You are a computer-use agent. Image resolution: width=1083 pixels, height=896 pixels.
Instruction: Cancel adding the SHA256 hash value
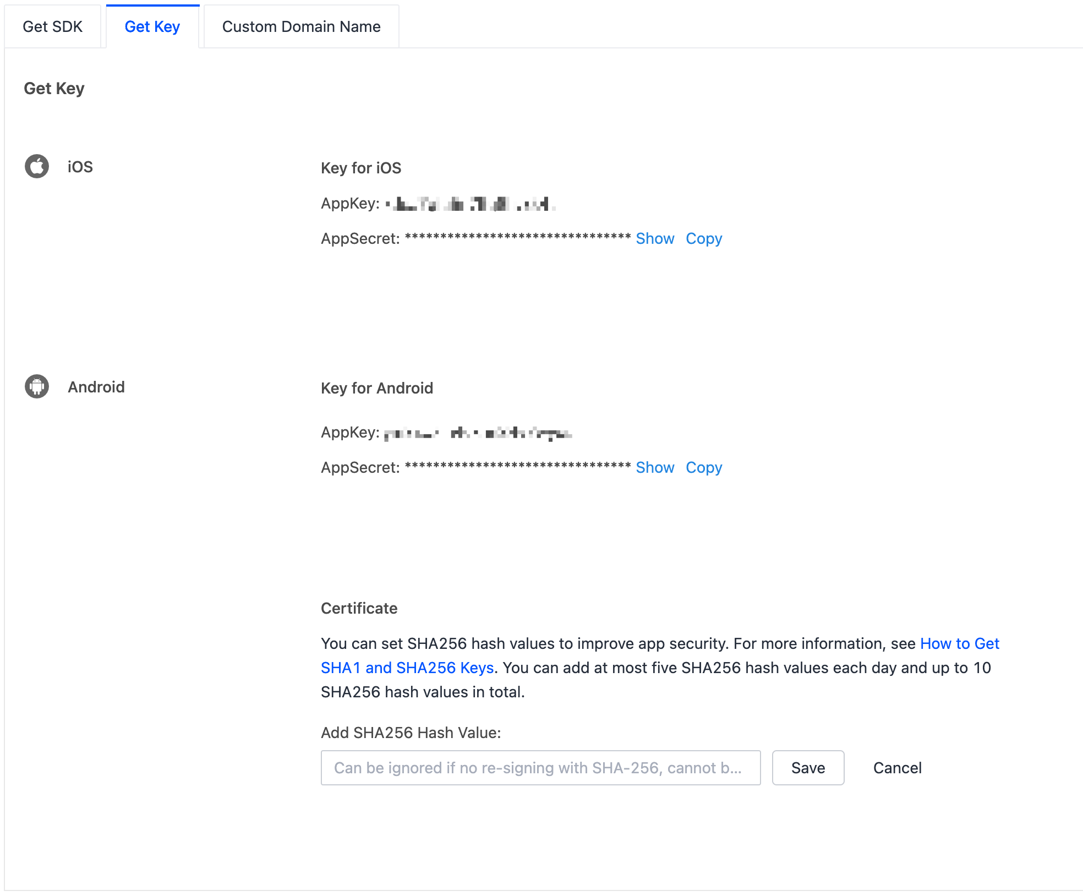[x=897, y=768]
